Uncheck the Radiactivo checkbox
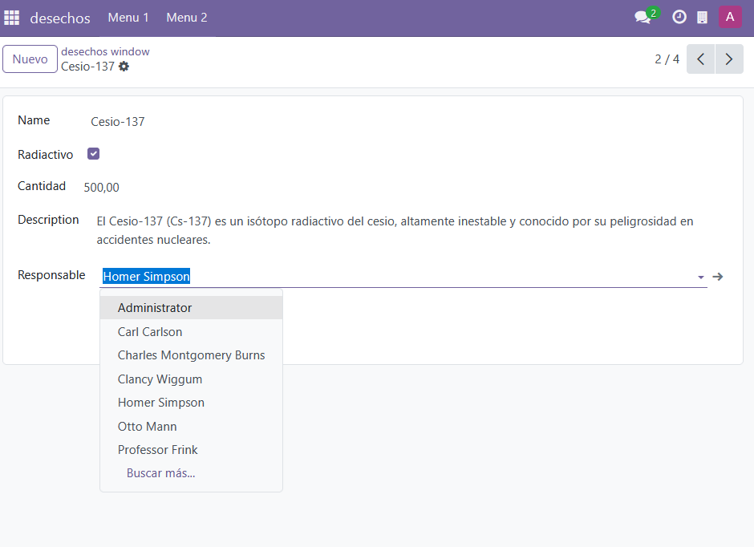The image size is (754, 547). (93, 154)
